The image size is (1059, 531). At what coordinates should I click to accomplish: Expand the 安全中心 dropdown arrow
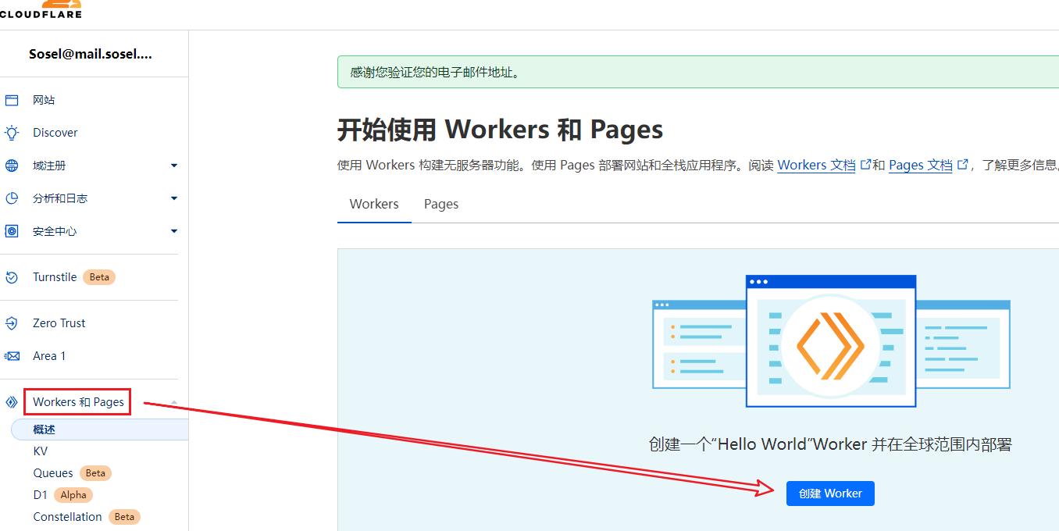[174, 231]
